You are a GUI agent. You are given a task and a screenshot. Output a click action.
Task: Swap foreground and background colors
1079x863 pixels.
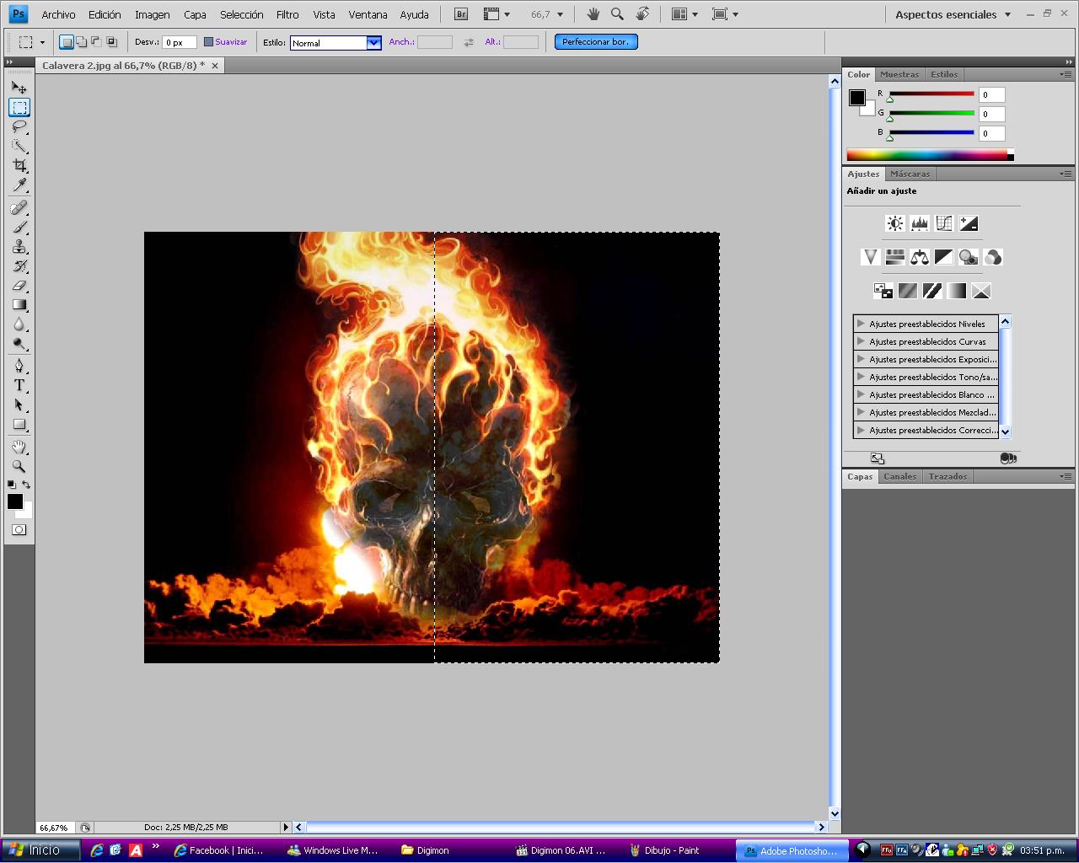coord(27,485)
